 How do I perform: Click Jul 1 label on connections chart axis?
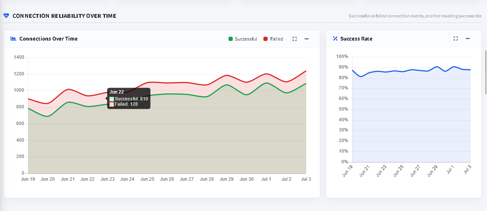point(266,179)
